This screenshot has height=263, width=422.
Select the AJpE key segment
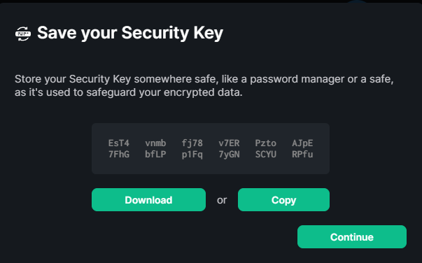302,143
